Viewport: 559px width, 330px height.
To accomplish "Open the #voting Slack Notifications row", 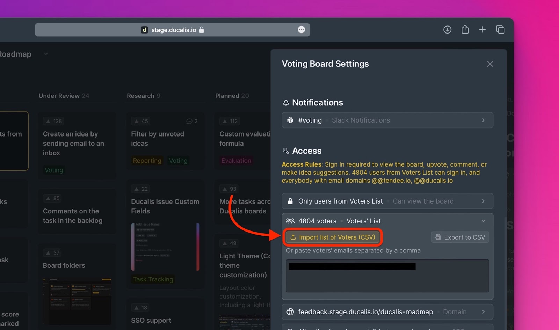I will (387, 120).
